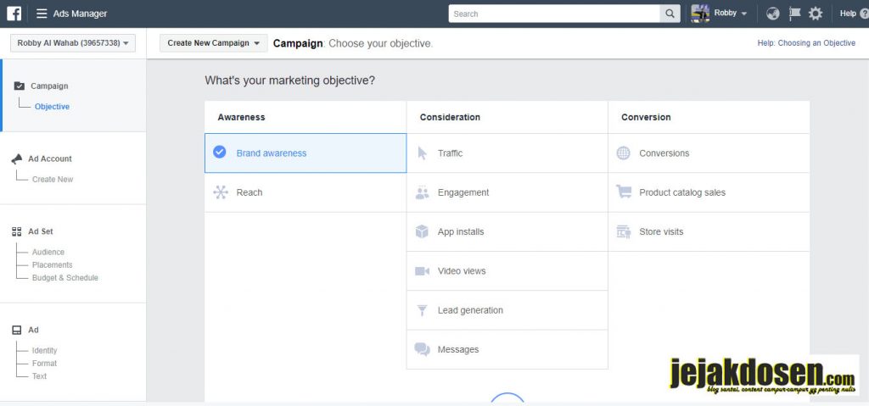Screen dimensions: 869x406
Task: Select the Store visits objective
Action: (709, 231)
